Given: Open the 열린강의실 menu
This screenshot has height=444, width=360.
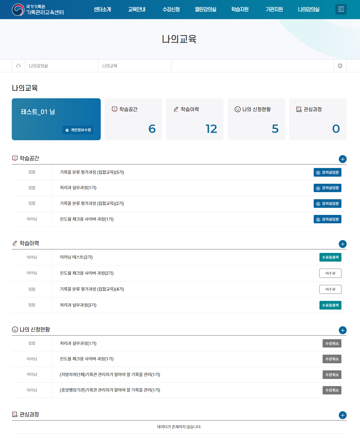Looking at the screenshot, I should [206, 9].
